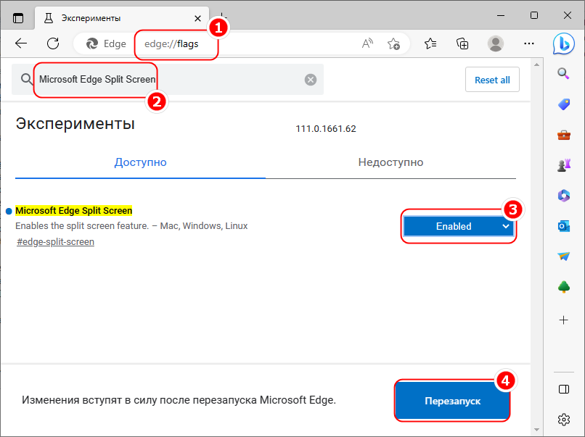Open the #edge-split-screen link
The image size is (585, 437).
(56, 242)
